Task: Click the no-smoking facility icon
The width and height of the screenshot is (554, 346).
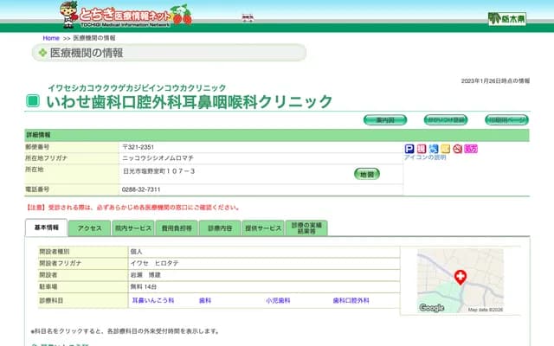Action: tap(458, 149)
